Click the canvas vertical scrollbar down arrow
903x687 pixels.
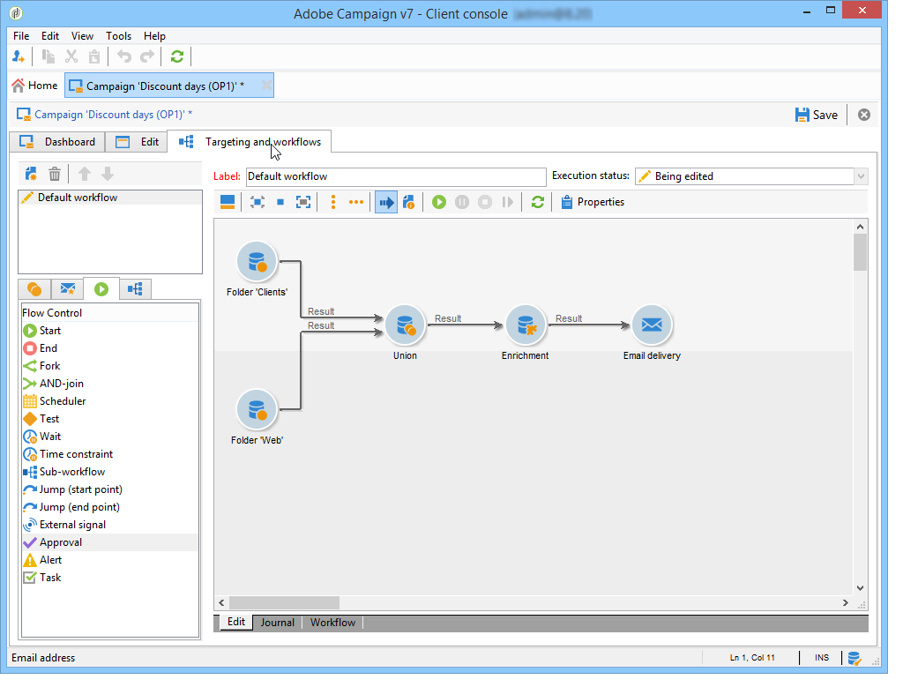coord(860,588)
